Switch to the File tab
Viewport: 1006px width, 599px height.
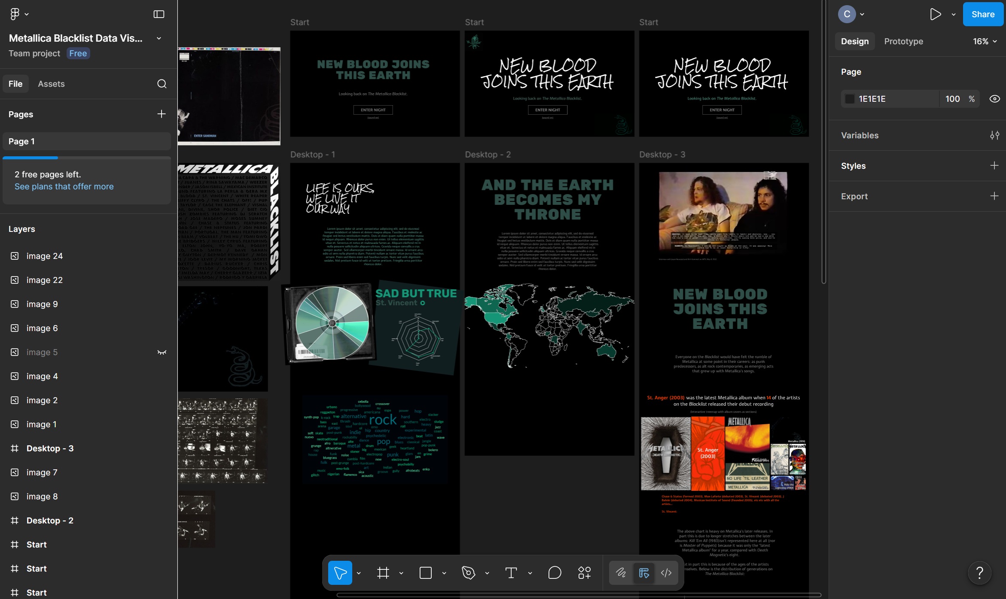15,84
